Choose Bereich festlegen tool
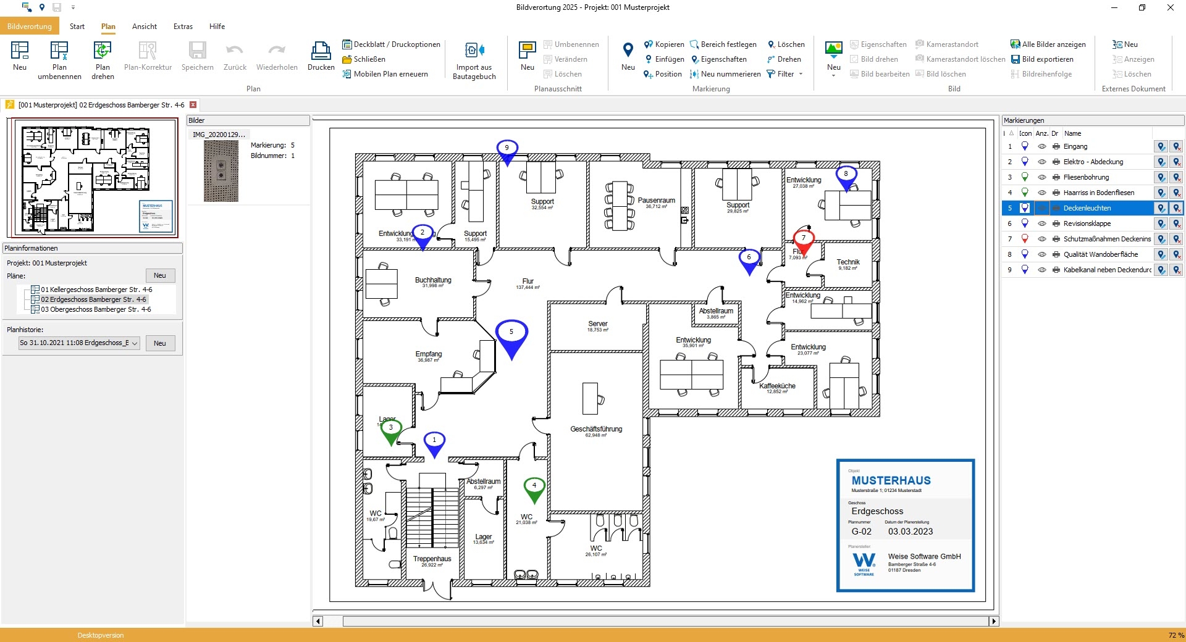 (723, 44)
